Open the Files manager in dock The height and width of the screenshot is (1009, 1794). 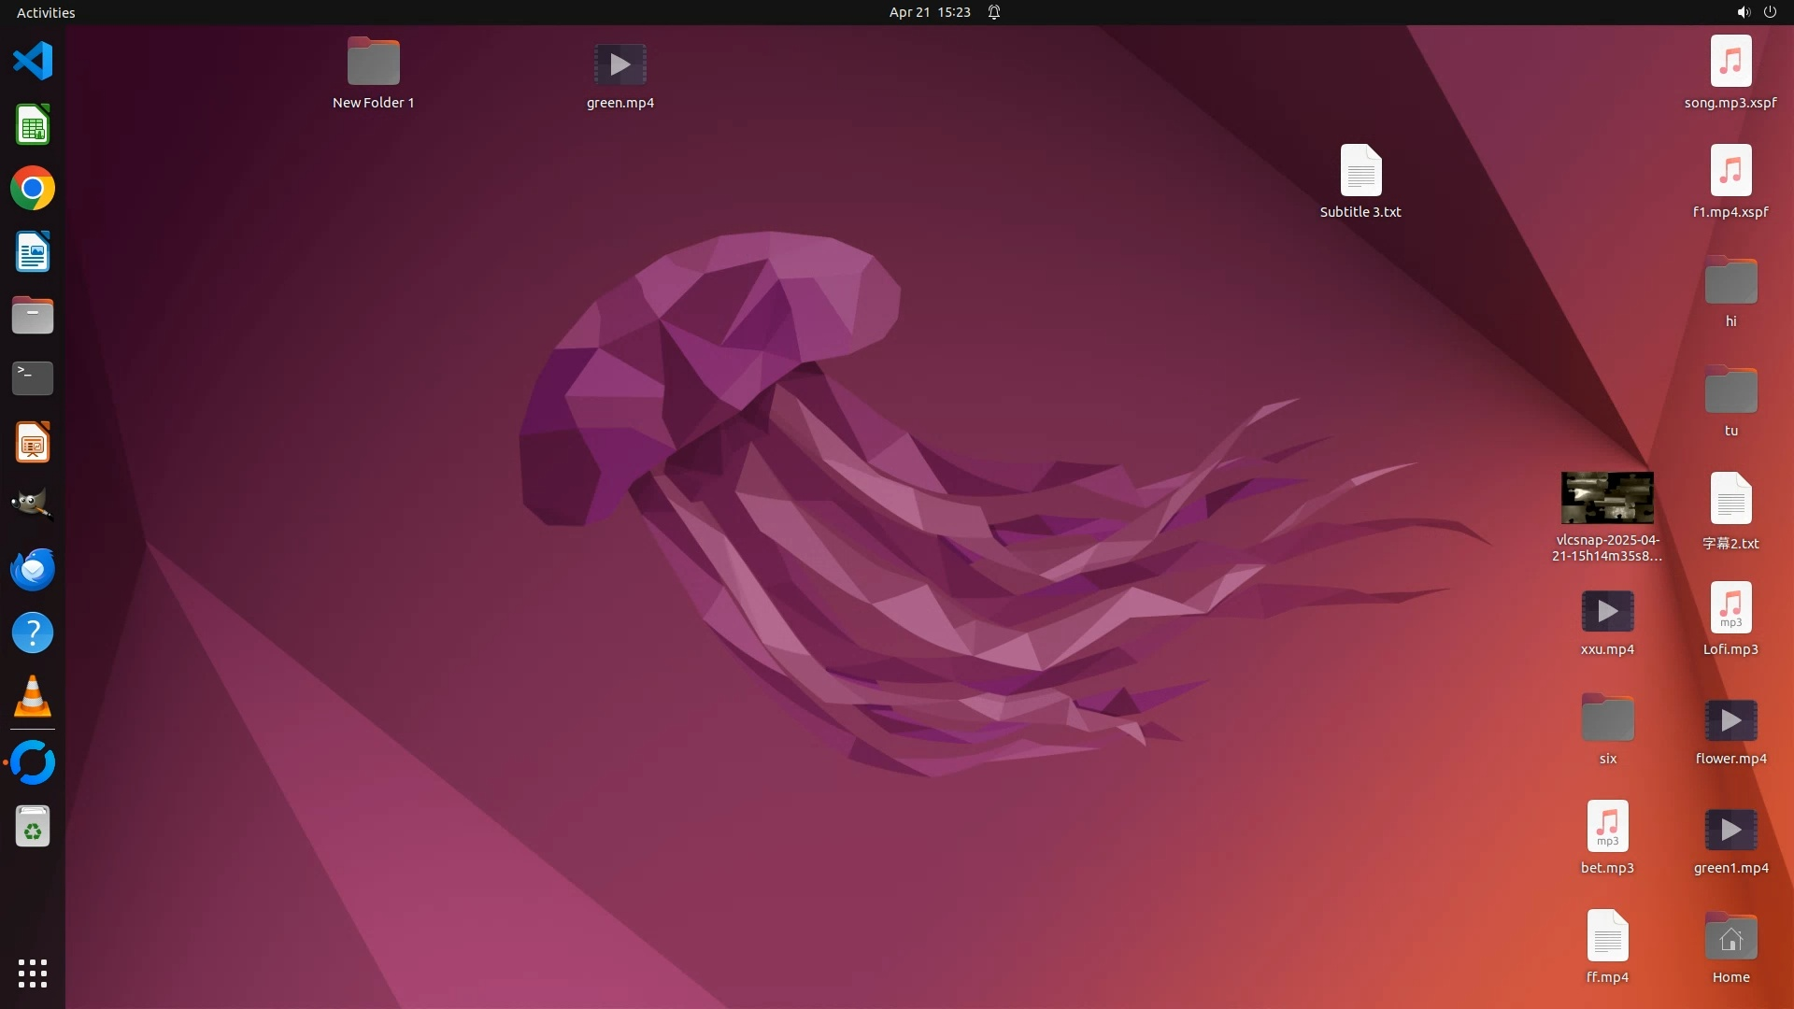coord(33,316)
